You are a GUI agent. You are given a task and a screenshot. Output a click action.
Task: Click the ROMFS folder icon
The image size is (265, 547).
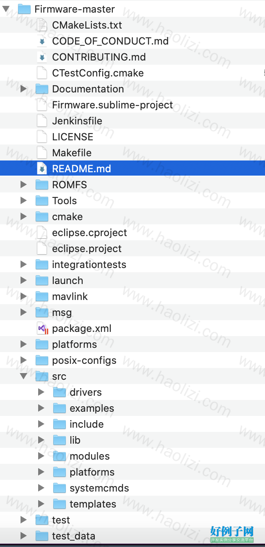(x=42, y=185)
